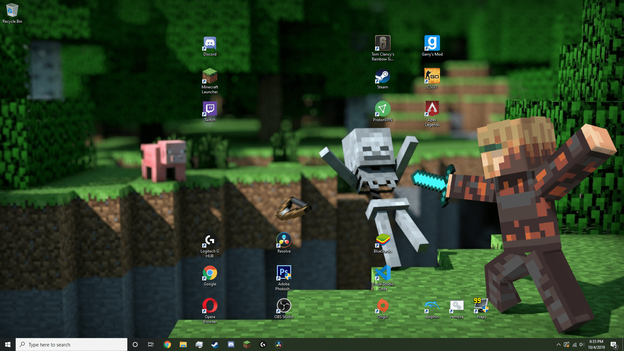
Task: Open the Action Center notifications icon
Action: pyautogui.click(x=614, y=345)
